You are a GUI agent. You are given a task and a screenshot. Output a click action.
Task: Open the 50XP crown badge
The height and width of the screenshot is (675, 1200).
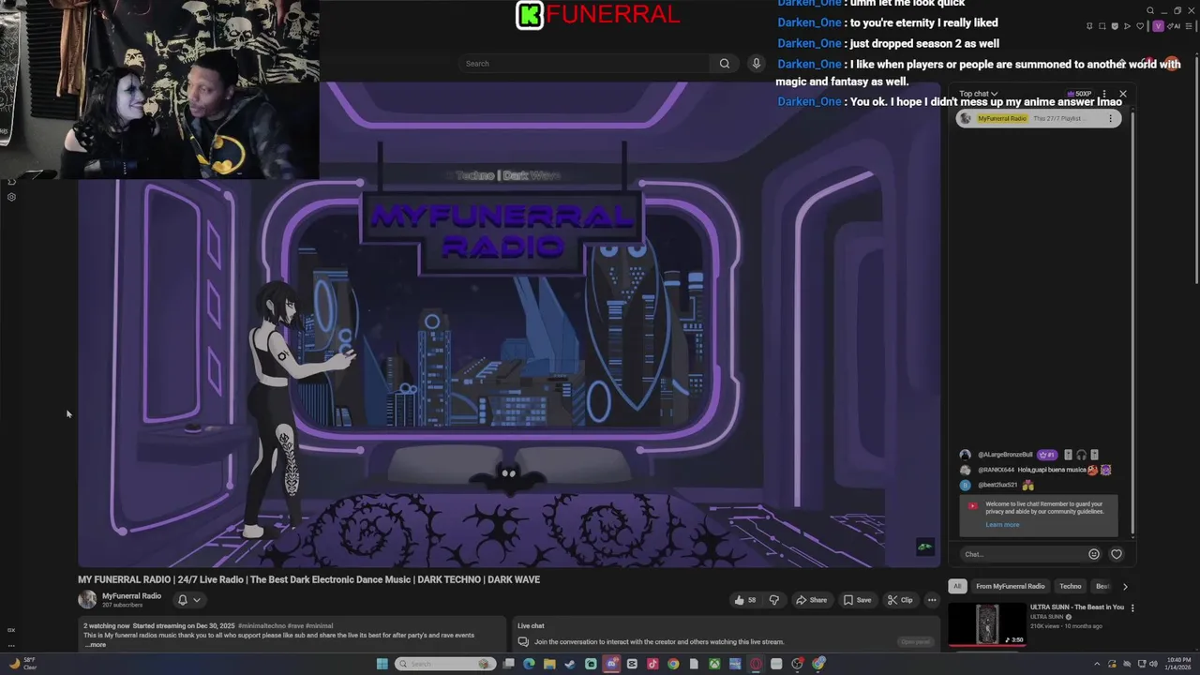coord(1079,94)
